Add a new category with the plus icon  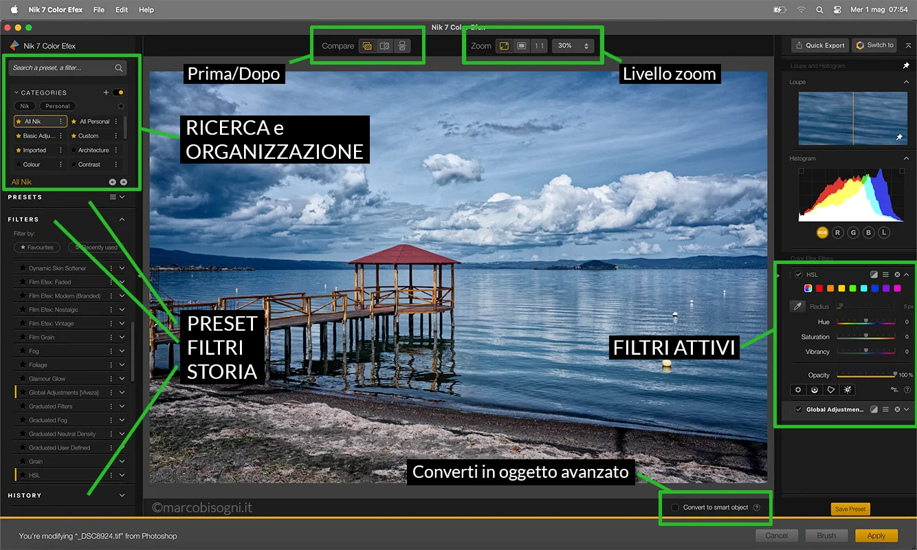tap(106, 92)
